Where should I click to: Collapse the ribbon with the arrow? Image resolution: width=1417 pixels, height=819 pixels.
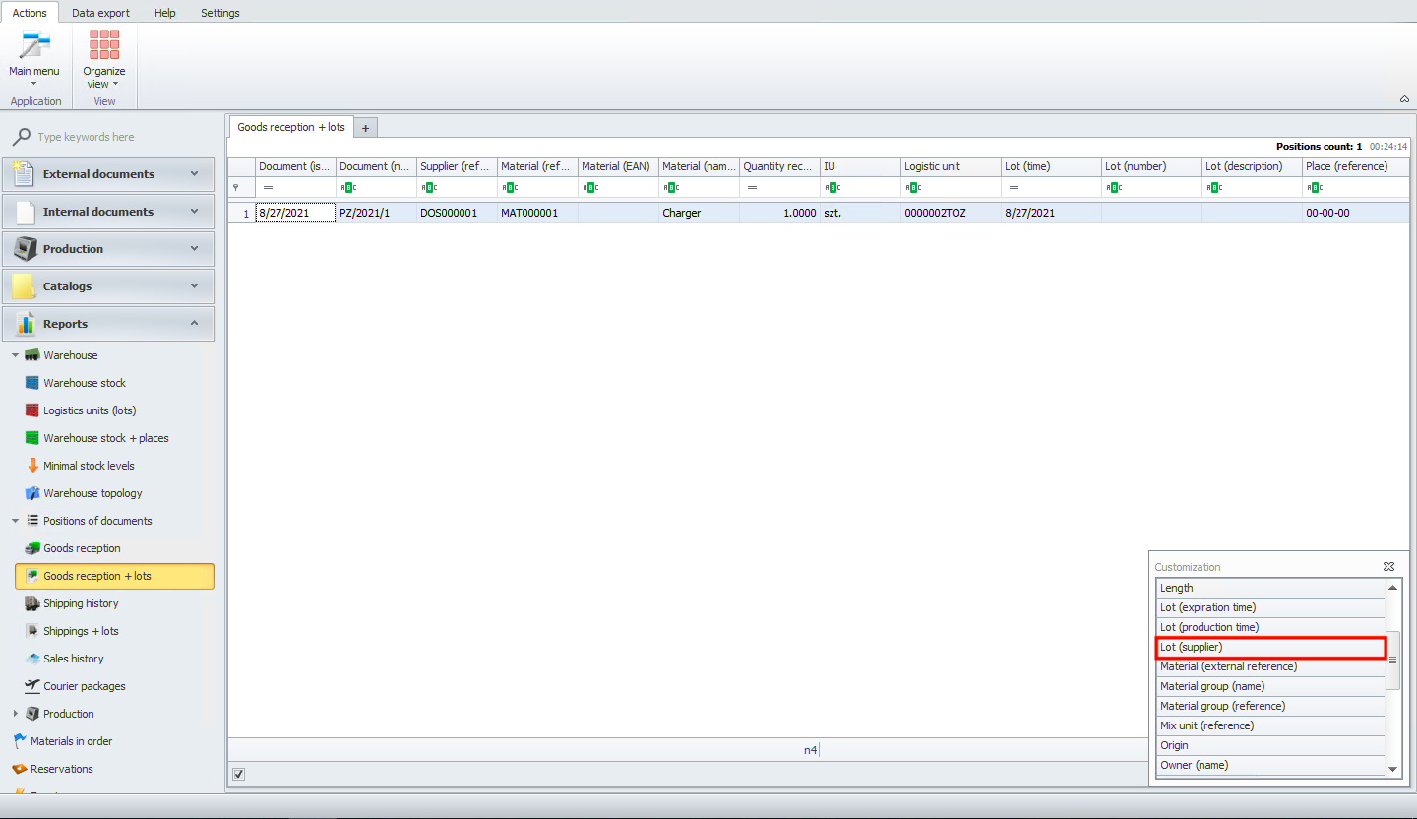[1403, 99]
